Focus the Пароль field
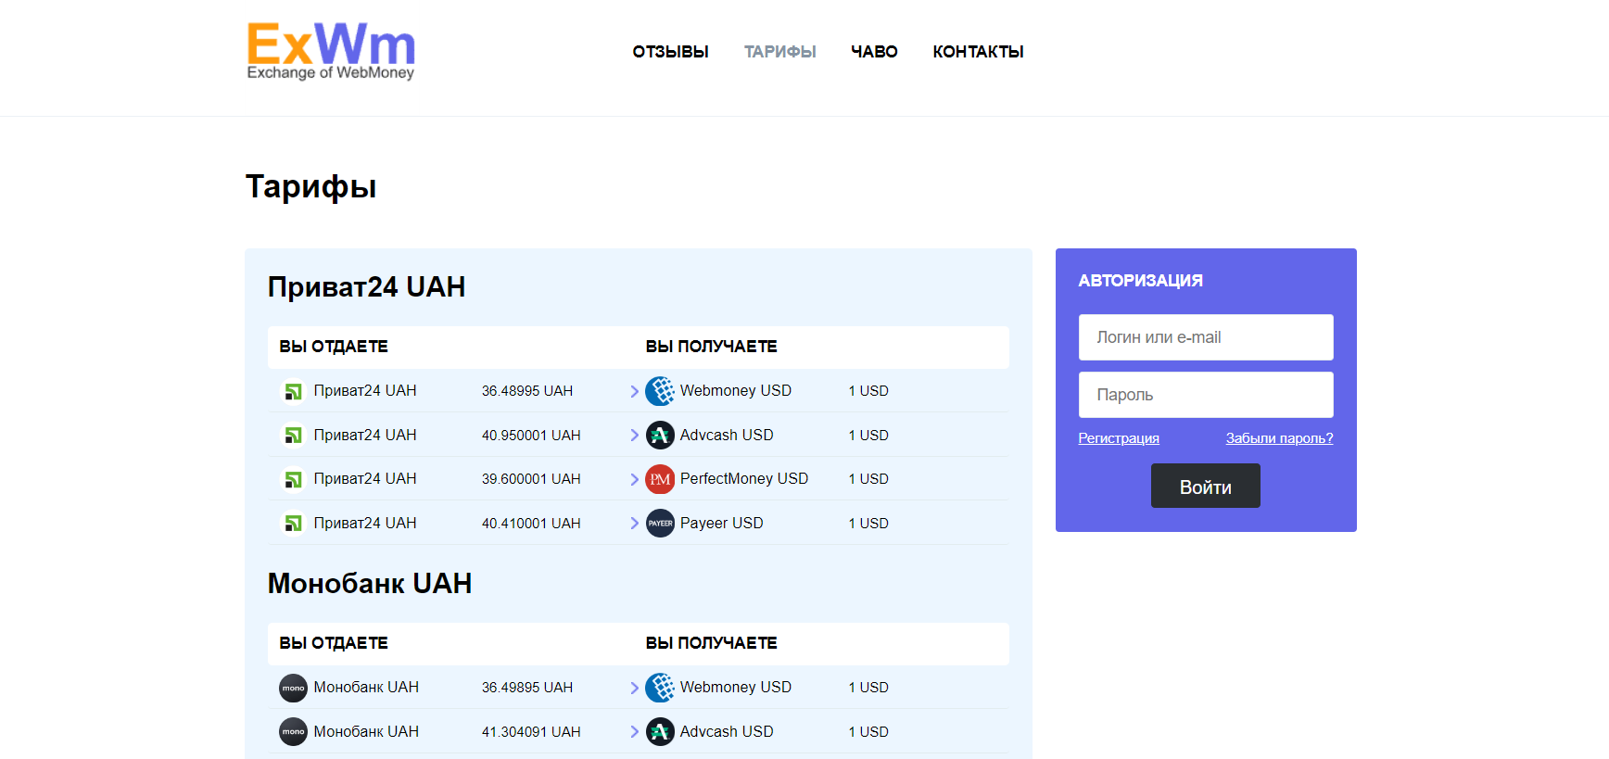 tap(1206, 395)
